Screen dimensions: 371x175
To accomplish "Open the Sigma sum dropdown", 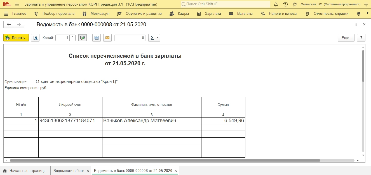I will pyautogui.click(x=154, y=38).
